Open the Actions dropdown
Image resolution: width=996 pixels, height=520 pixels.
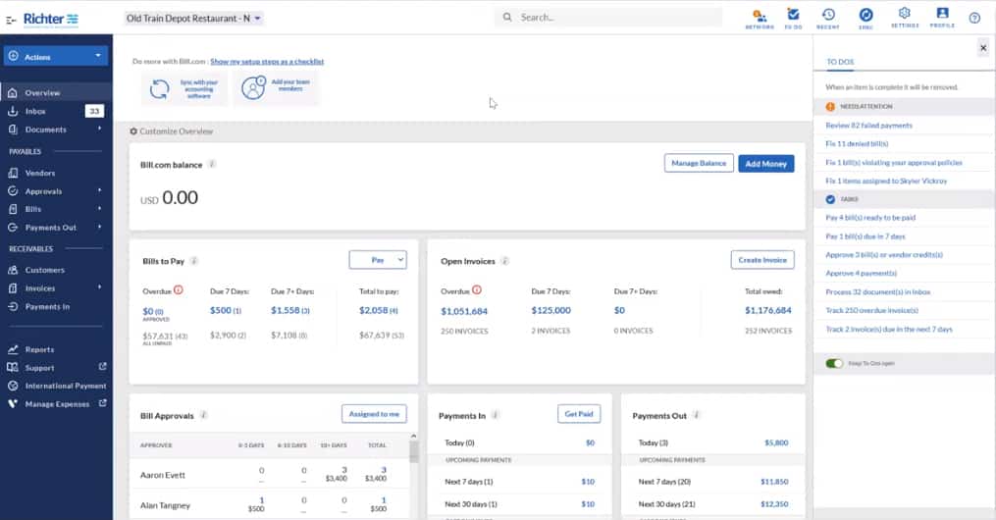tap(56, 57)
